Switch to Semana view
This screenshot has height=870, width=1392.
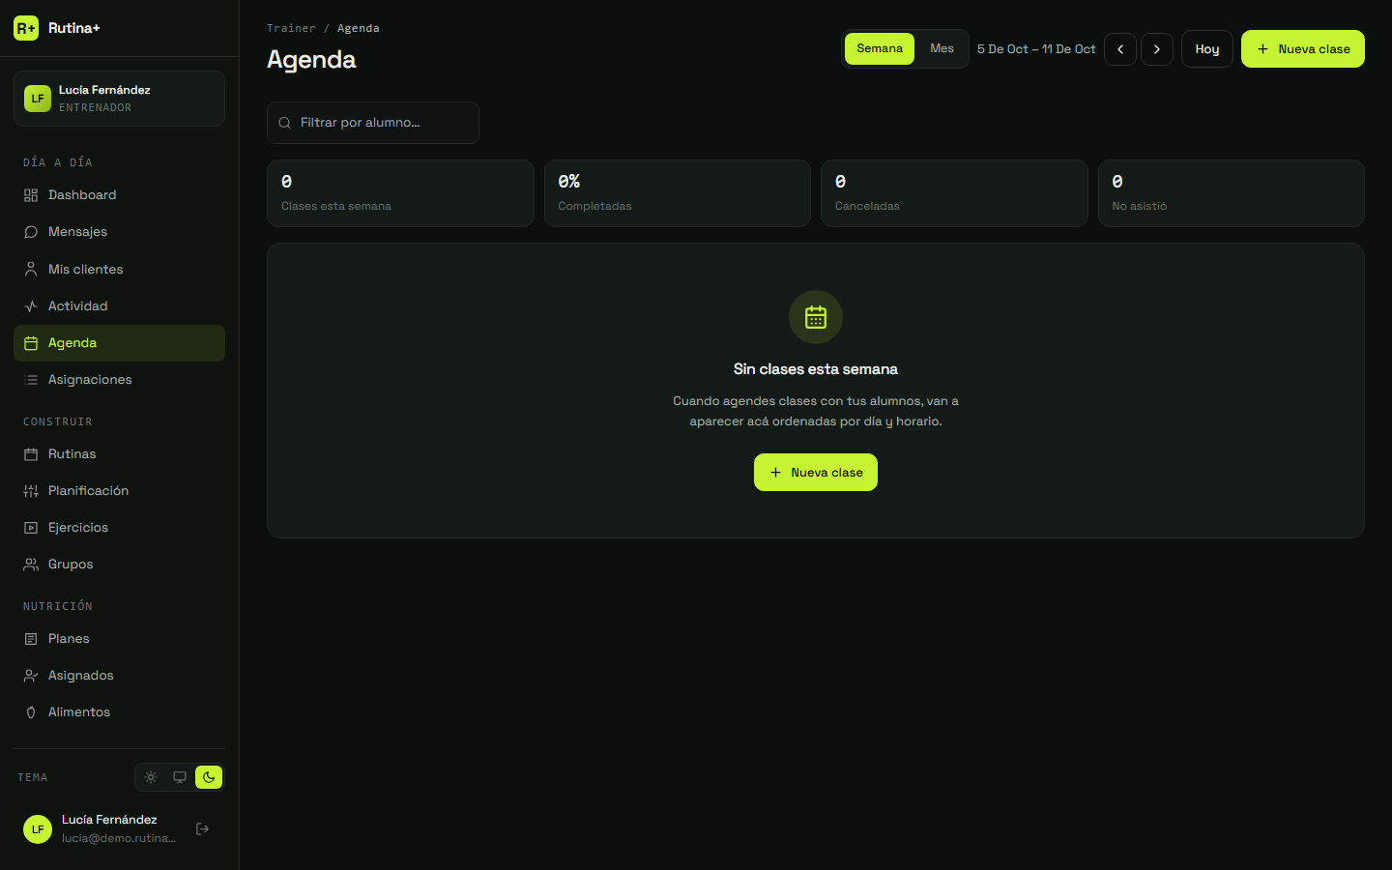click(880, 49)
